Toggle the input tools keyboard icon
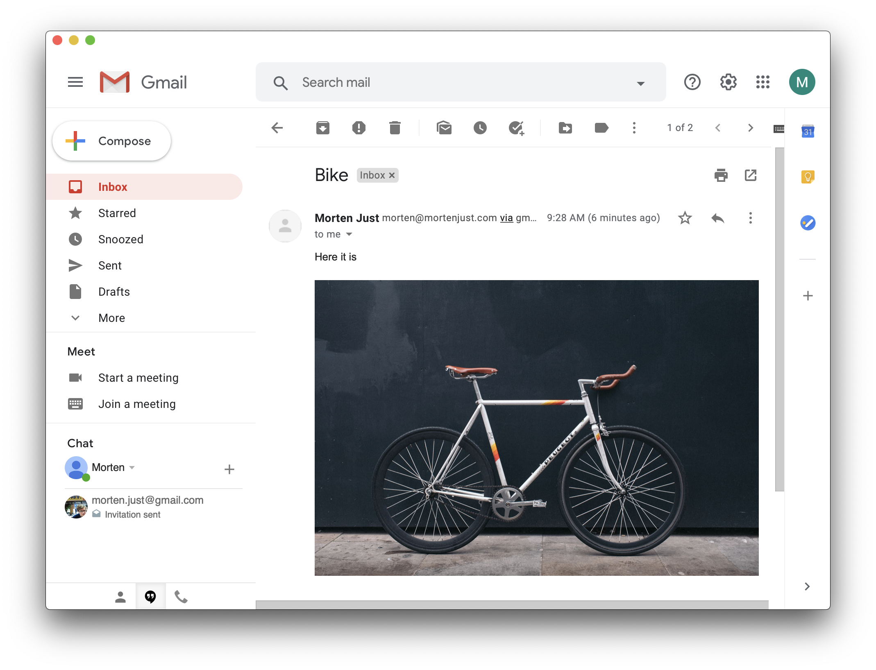Image resolution: width=876 pixels, height=670 pixels. [x=778, y=128]
